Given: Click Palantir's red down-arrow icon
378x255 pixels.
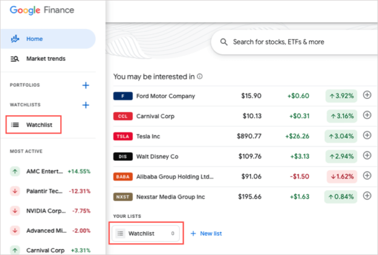Looking at the screenshot, I should (15, 191).
